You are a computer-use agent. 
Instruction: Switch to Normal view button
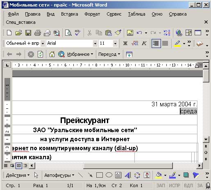6,166
